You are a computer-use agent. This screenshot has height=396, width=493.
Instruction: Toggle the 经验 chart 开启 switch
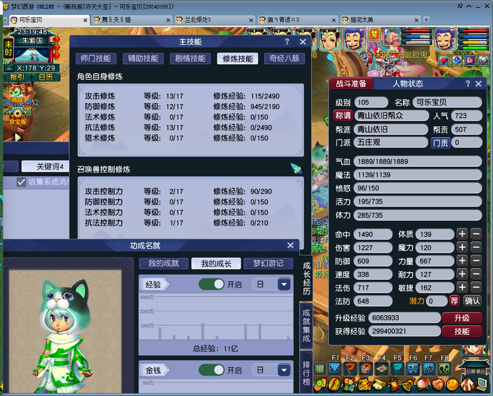pos(212,284)
